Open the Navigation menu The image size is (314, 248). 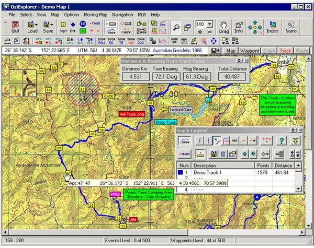pyautogui.click(x=122, y=15)
